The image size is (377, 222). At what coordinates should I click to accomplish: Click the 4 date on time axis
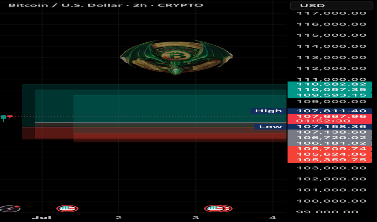[272, 218]
